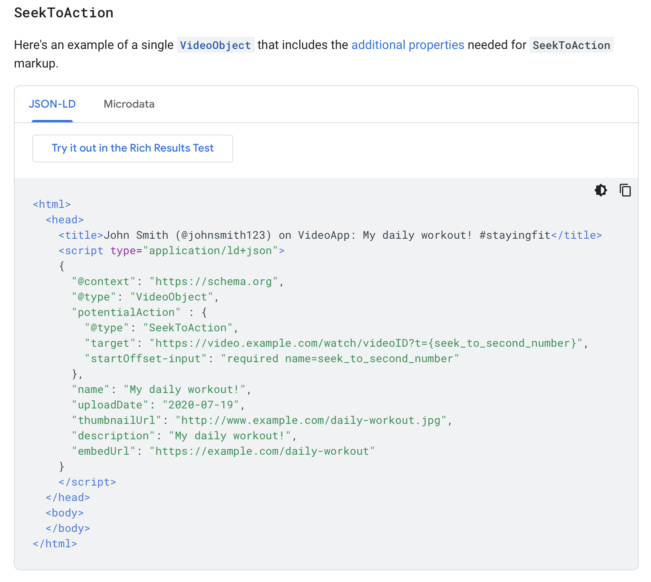651x582 pixels.
Task: Click the closing html tag in the code
Action: click(x=55, y=544)
